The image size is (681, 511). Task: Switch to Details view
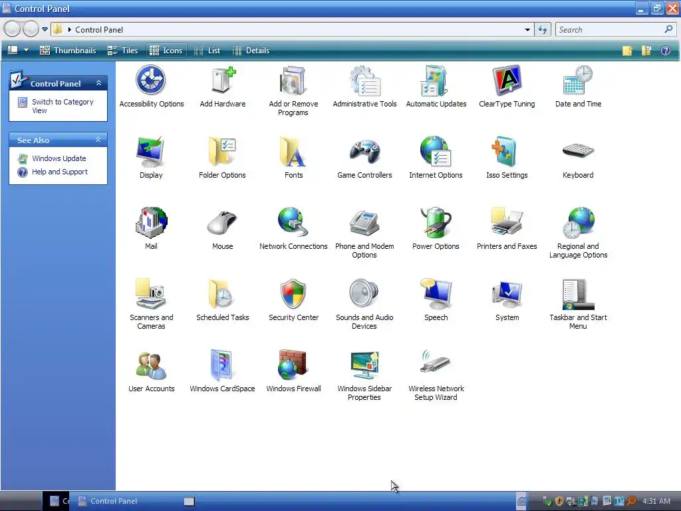coord(251,51)
